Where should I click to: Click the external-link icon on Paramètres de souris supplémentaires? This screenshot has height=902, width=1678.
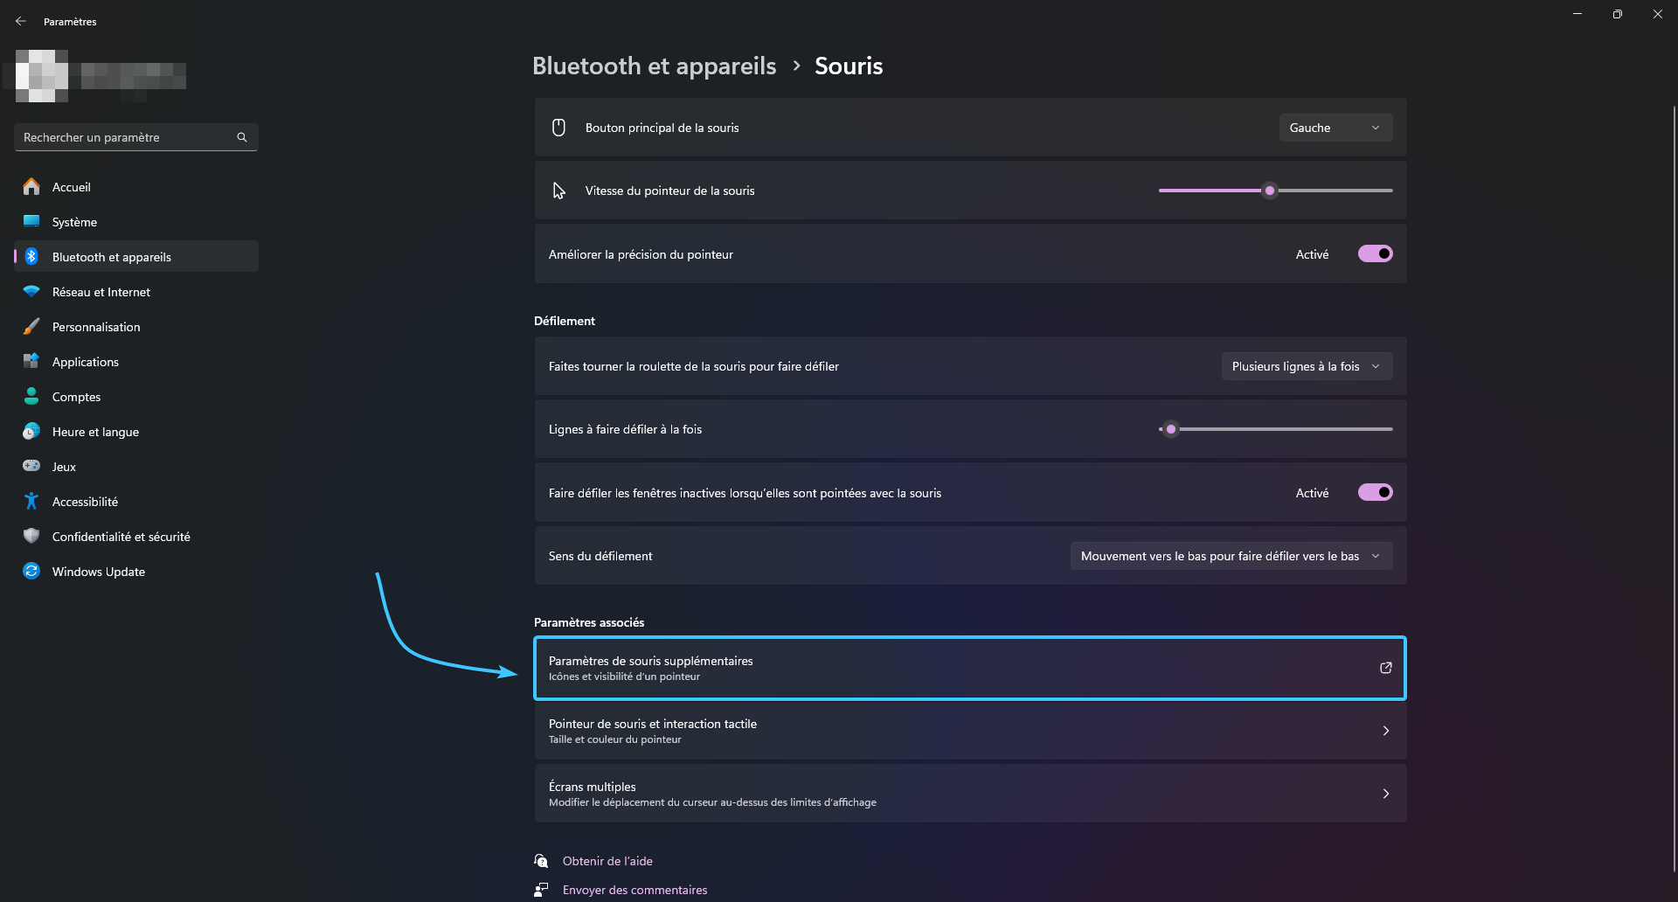(1385, 668)
